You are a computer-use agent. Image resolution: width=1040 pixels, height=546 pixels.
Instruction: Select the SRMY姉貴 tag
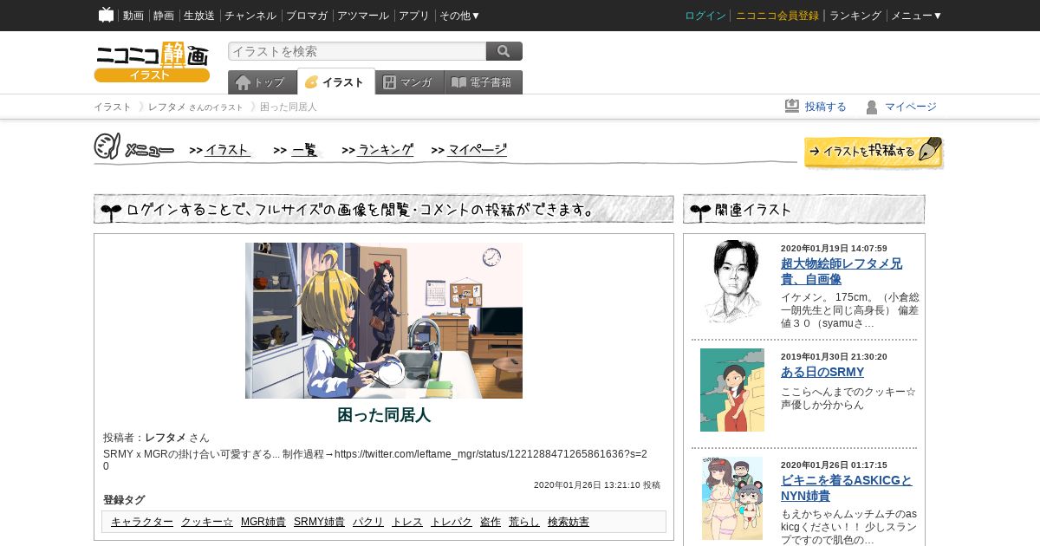pos(319,522)
